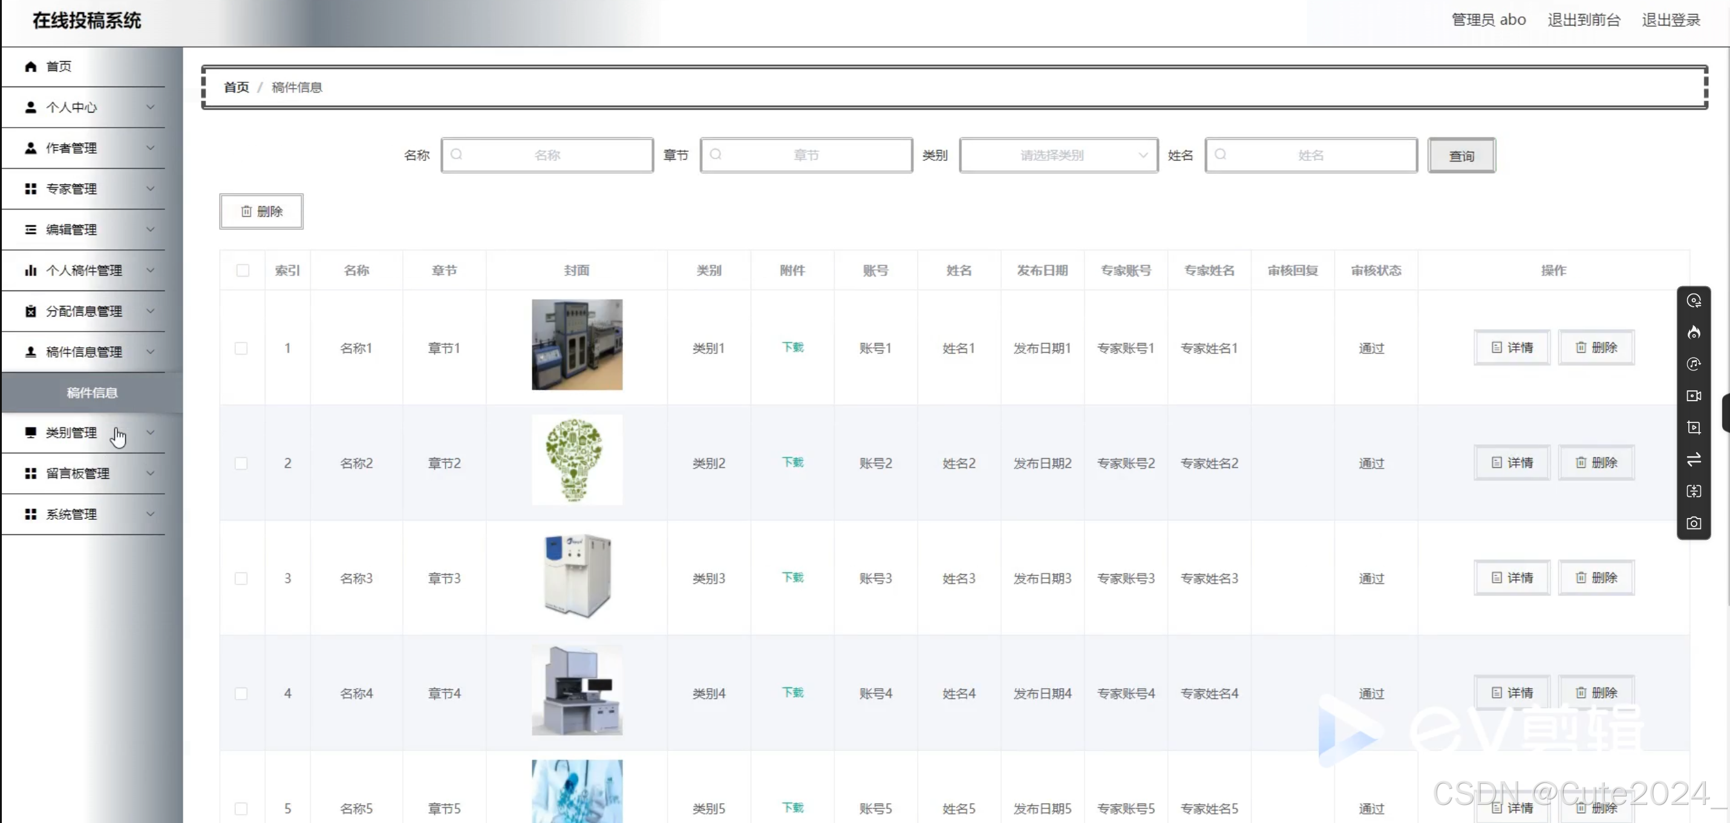
Task: Click the two-arrow swap icon in side toolbar
Action: (x=1693, y=459)
